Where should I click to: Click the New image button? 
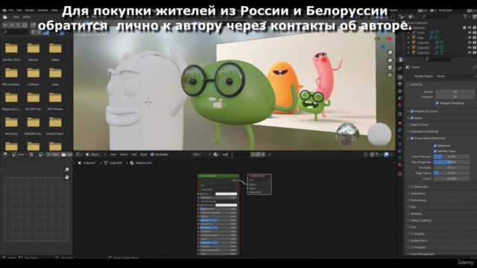click(53, 154)
